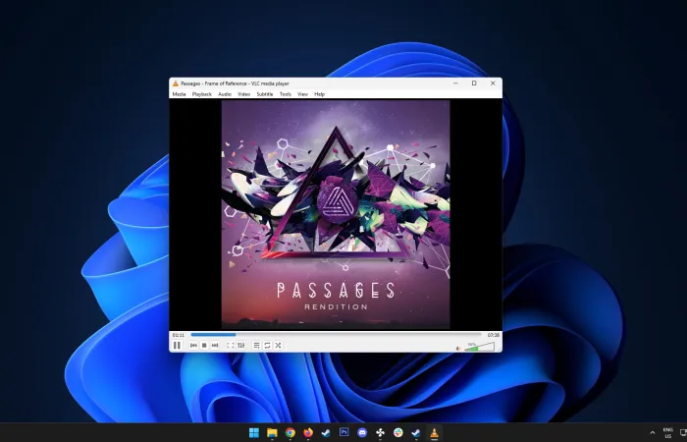Click the VLC cone icon in title bar

pos(176,83)
